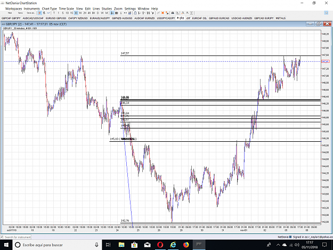Select the 147,97 horizontal line label
This screenshot has height=250, width=333.
point(125,53)
